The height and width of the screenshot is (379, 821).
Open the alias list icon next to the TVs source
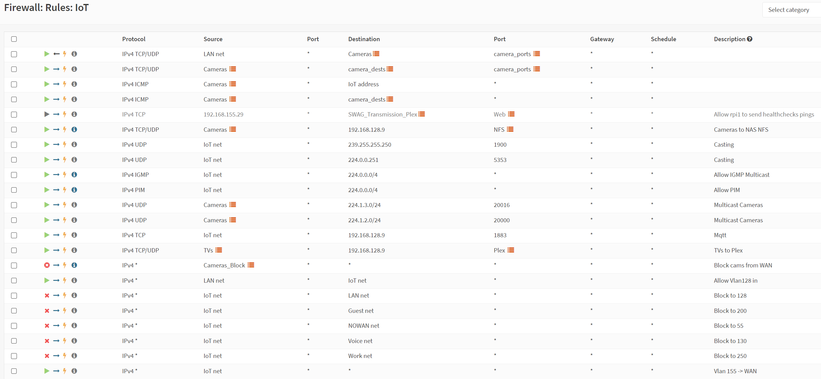pyautogui.click(x=219, y=250)
